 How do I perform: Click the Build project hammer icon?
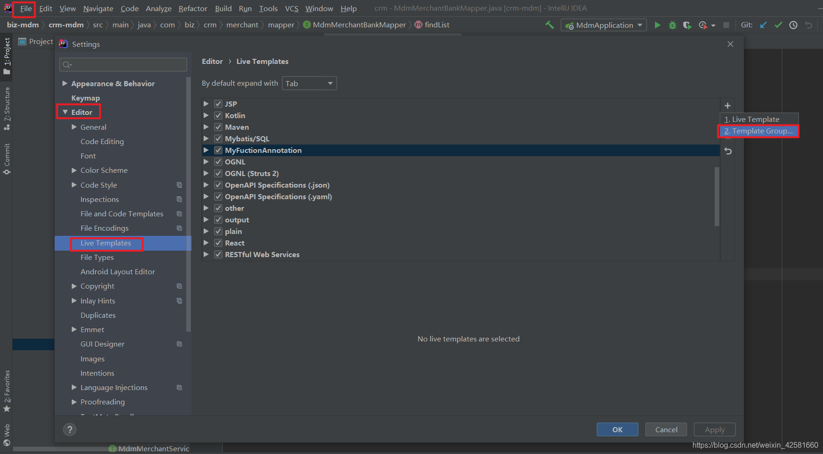pyautogui.click(x=549, y=25)
